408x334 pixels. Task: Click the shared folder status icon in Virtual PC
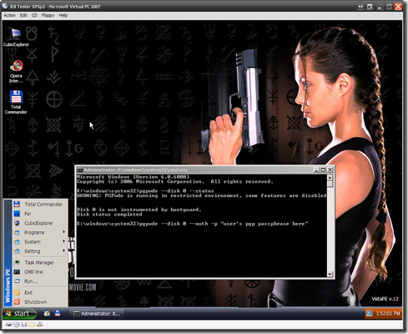click(x=32, y=325)
